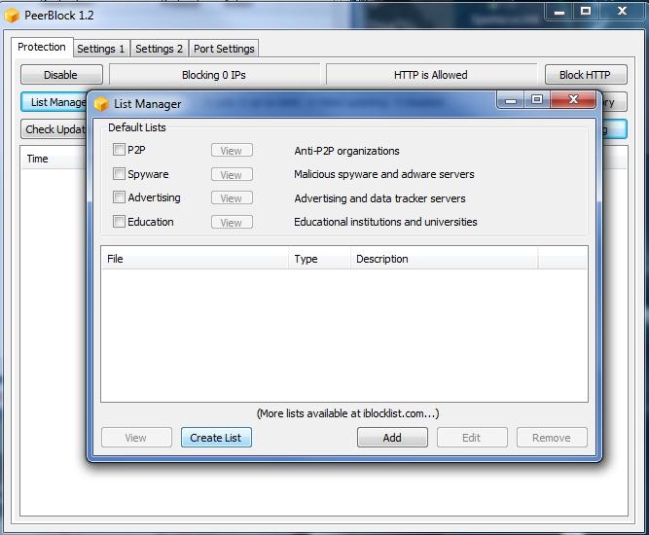Click View button for P2P list
The width and height of the screenshot is (649, 535).
coord(232,151)
